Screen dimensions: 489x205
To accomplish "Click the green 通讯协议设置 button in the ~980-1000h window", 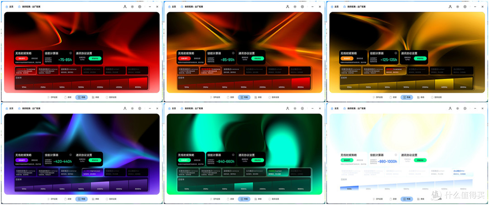I will click(420, 160).
